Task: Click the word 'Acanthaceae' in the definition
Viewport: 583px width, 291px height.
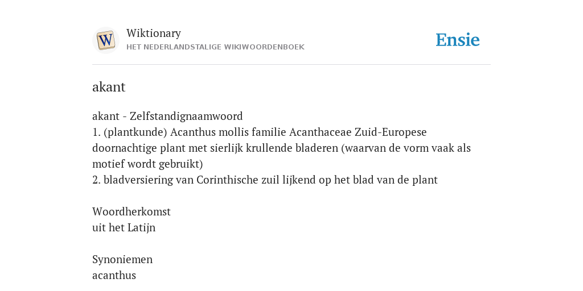Action: (321, 132)
